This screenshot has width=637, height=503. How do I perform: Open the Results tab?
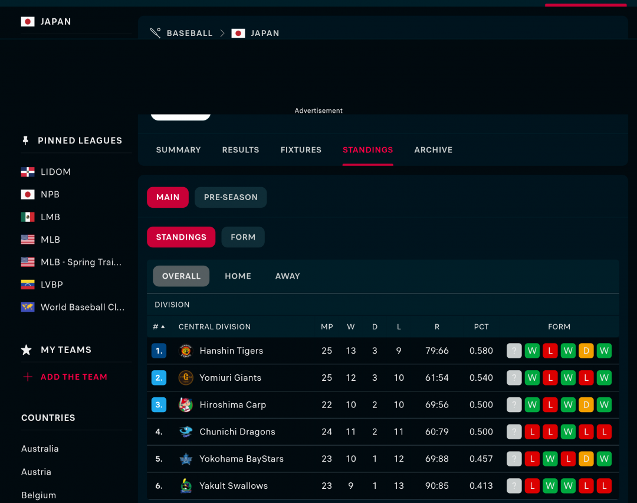coord(241,150)
